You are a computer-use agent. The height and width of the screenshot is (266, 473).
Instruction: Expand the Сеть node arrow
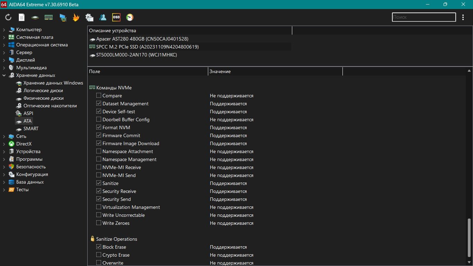coord(4,136)
